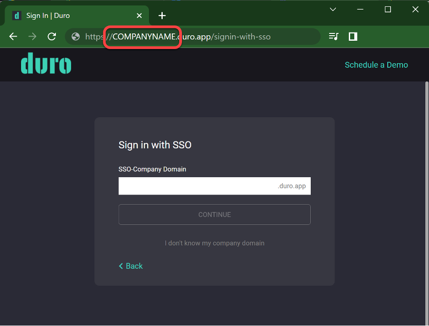Image resolution: width=429 pixels, height=326 pixels.
Task: Open site information globe icon
Action: click(x=76, y=36)
